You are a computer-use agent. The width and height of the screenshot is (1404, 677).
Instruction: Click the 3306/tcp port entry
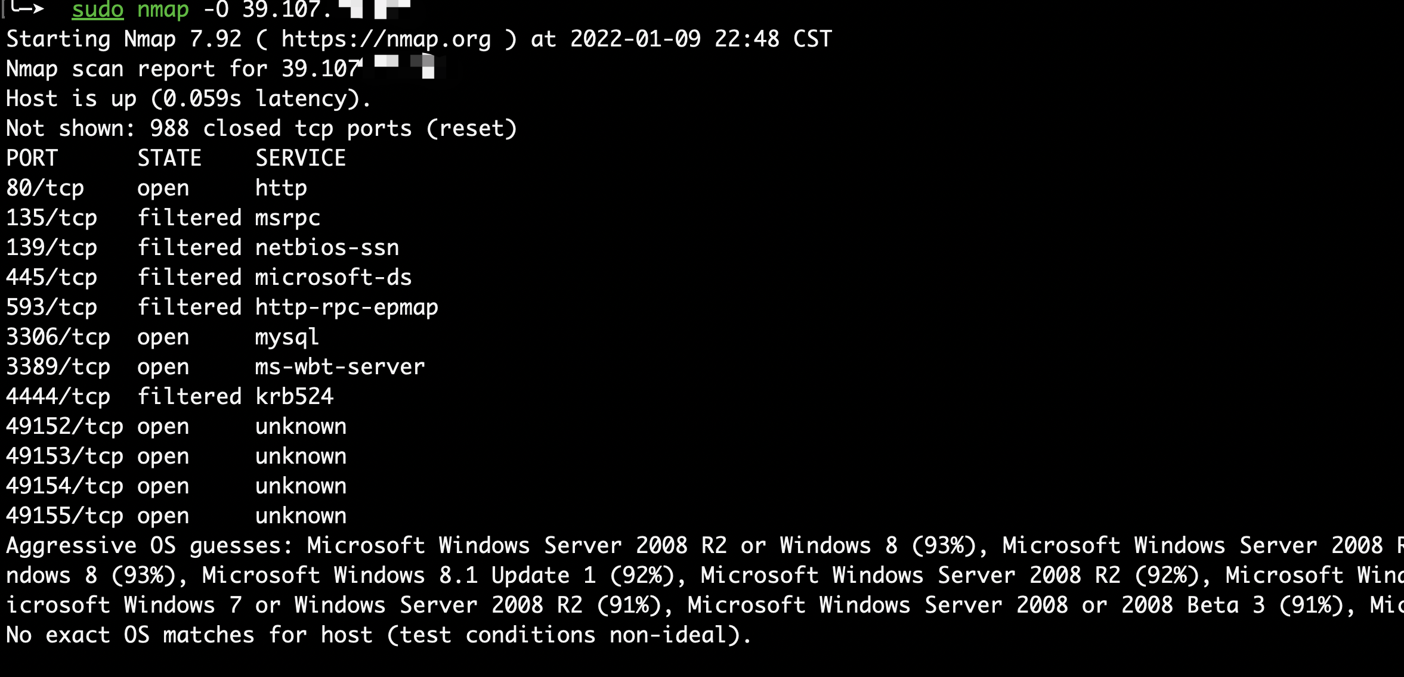point(58,337)
